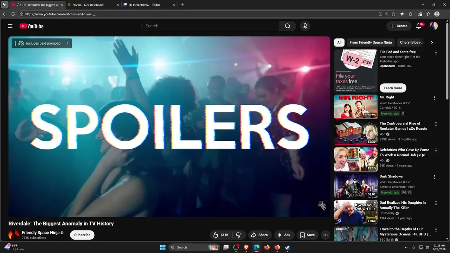Open OBS Studio from taskbar
Image resolution: width=450 pixels, height=253 pixels.
236,247
